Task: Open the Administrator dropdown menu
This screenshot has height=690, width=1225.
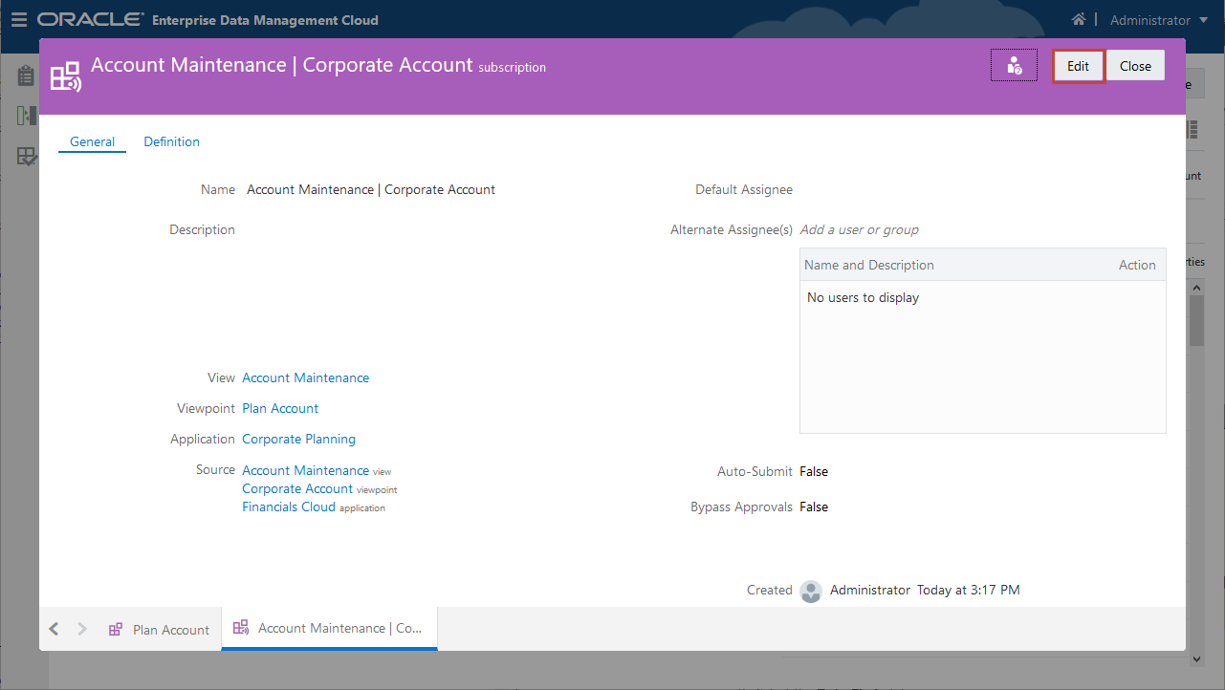Action: 1157,19
